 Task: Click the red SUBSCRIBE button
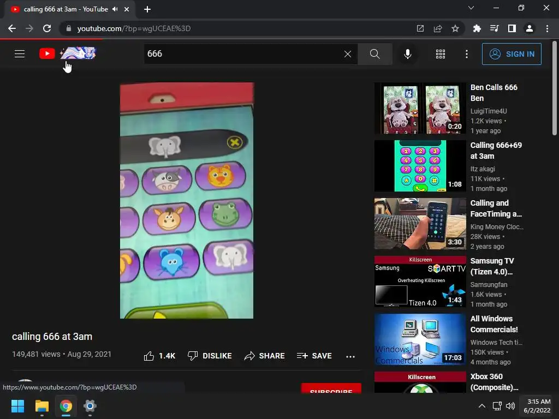tap(331, 388)
